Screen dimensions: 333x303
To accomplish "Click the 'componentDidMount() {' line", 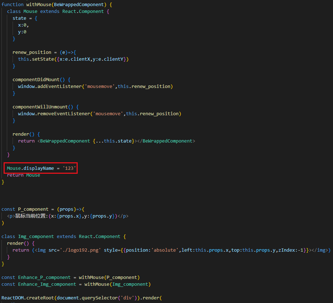I will pyautogui.click(x=41, y=80).
